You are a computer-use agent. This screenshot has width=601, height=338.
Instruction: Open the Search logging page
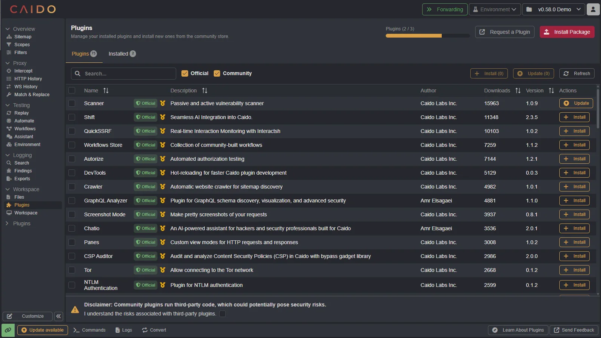[21, 163]
